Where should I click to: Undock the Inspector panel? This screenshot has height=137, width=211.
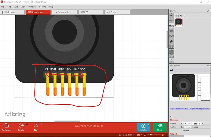(208, 66)
